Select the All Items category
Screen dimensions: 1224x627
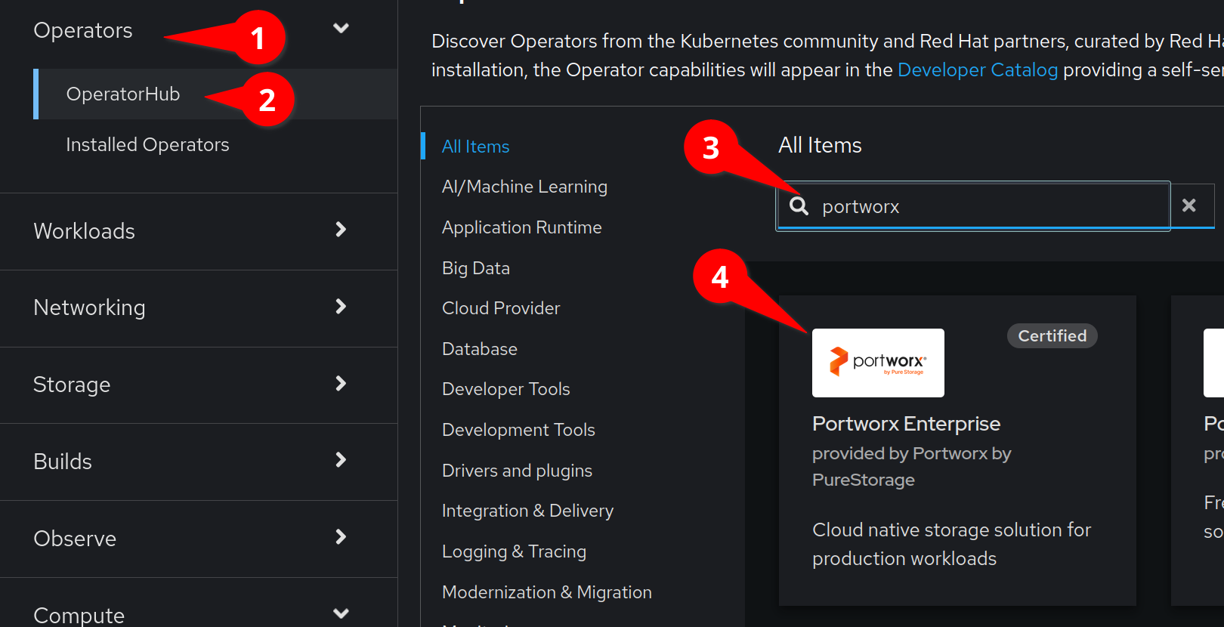(x=475, y=147)
